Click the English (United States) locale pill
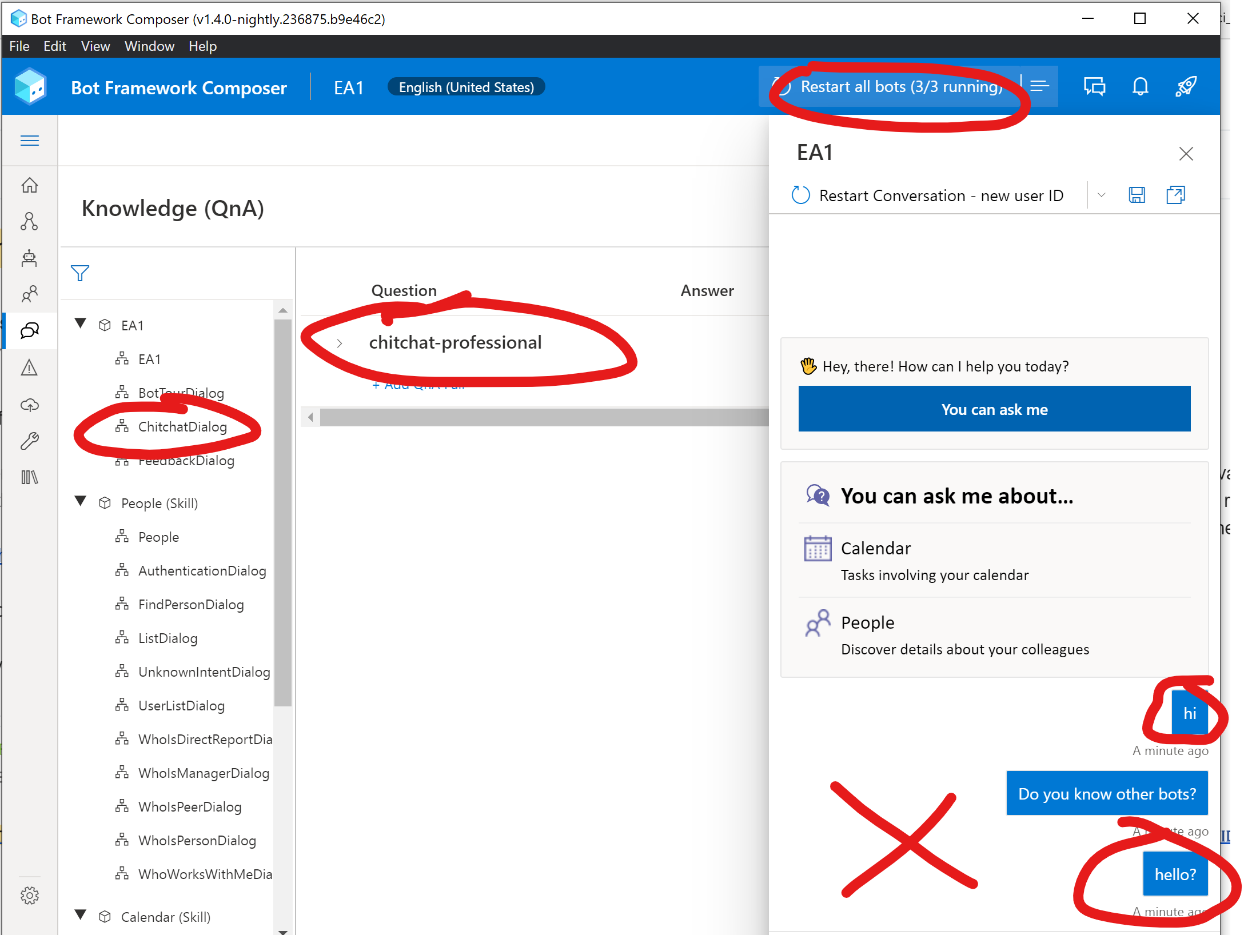The width and height of the screenshot is (1244, 935). click(x=466, y=86)
